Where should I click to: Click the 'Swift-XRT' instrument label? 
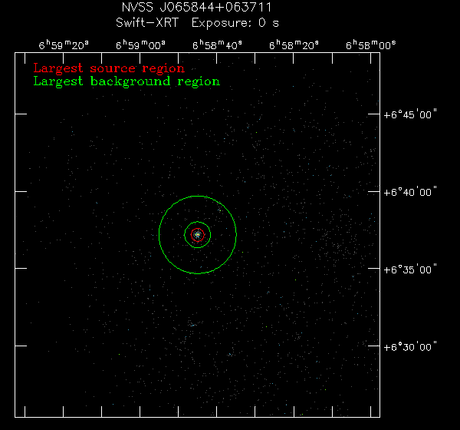[147, 22]
